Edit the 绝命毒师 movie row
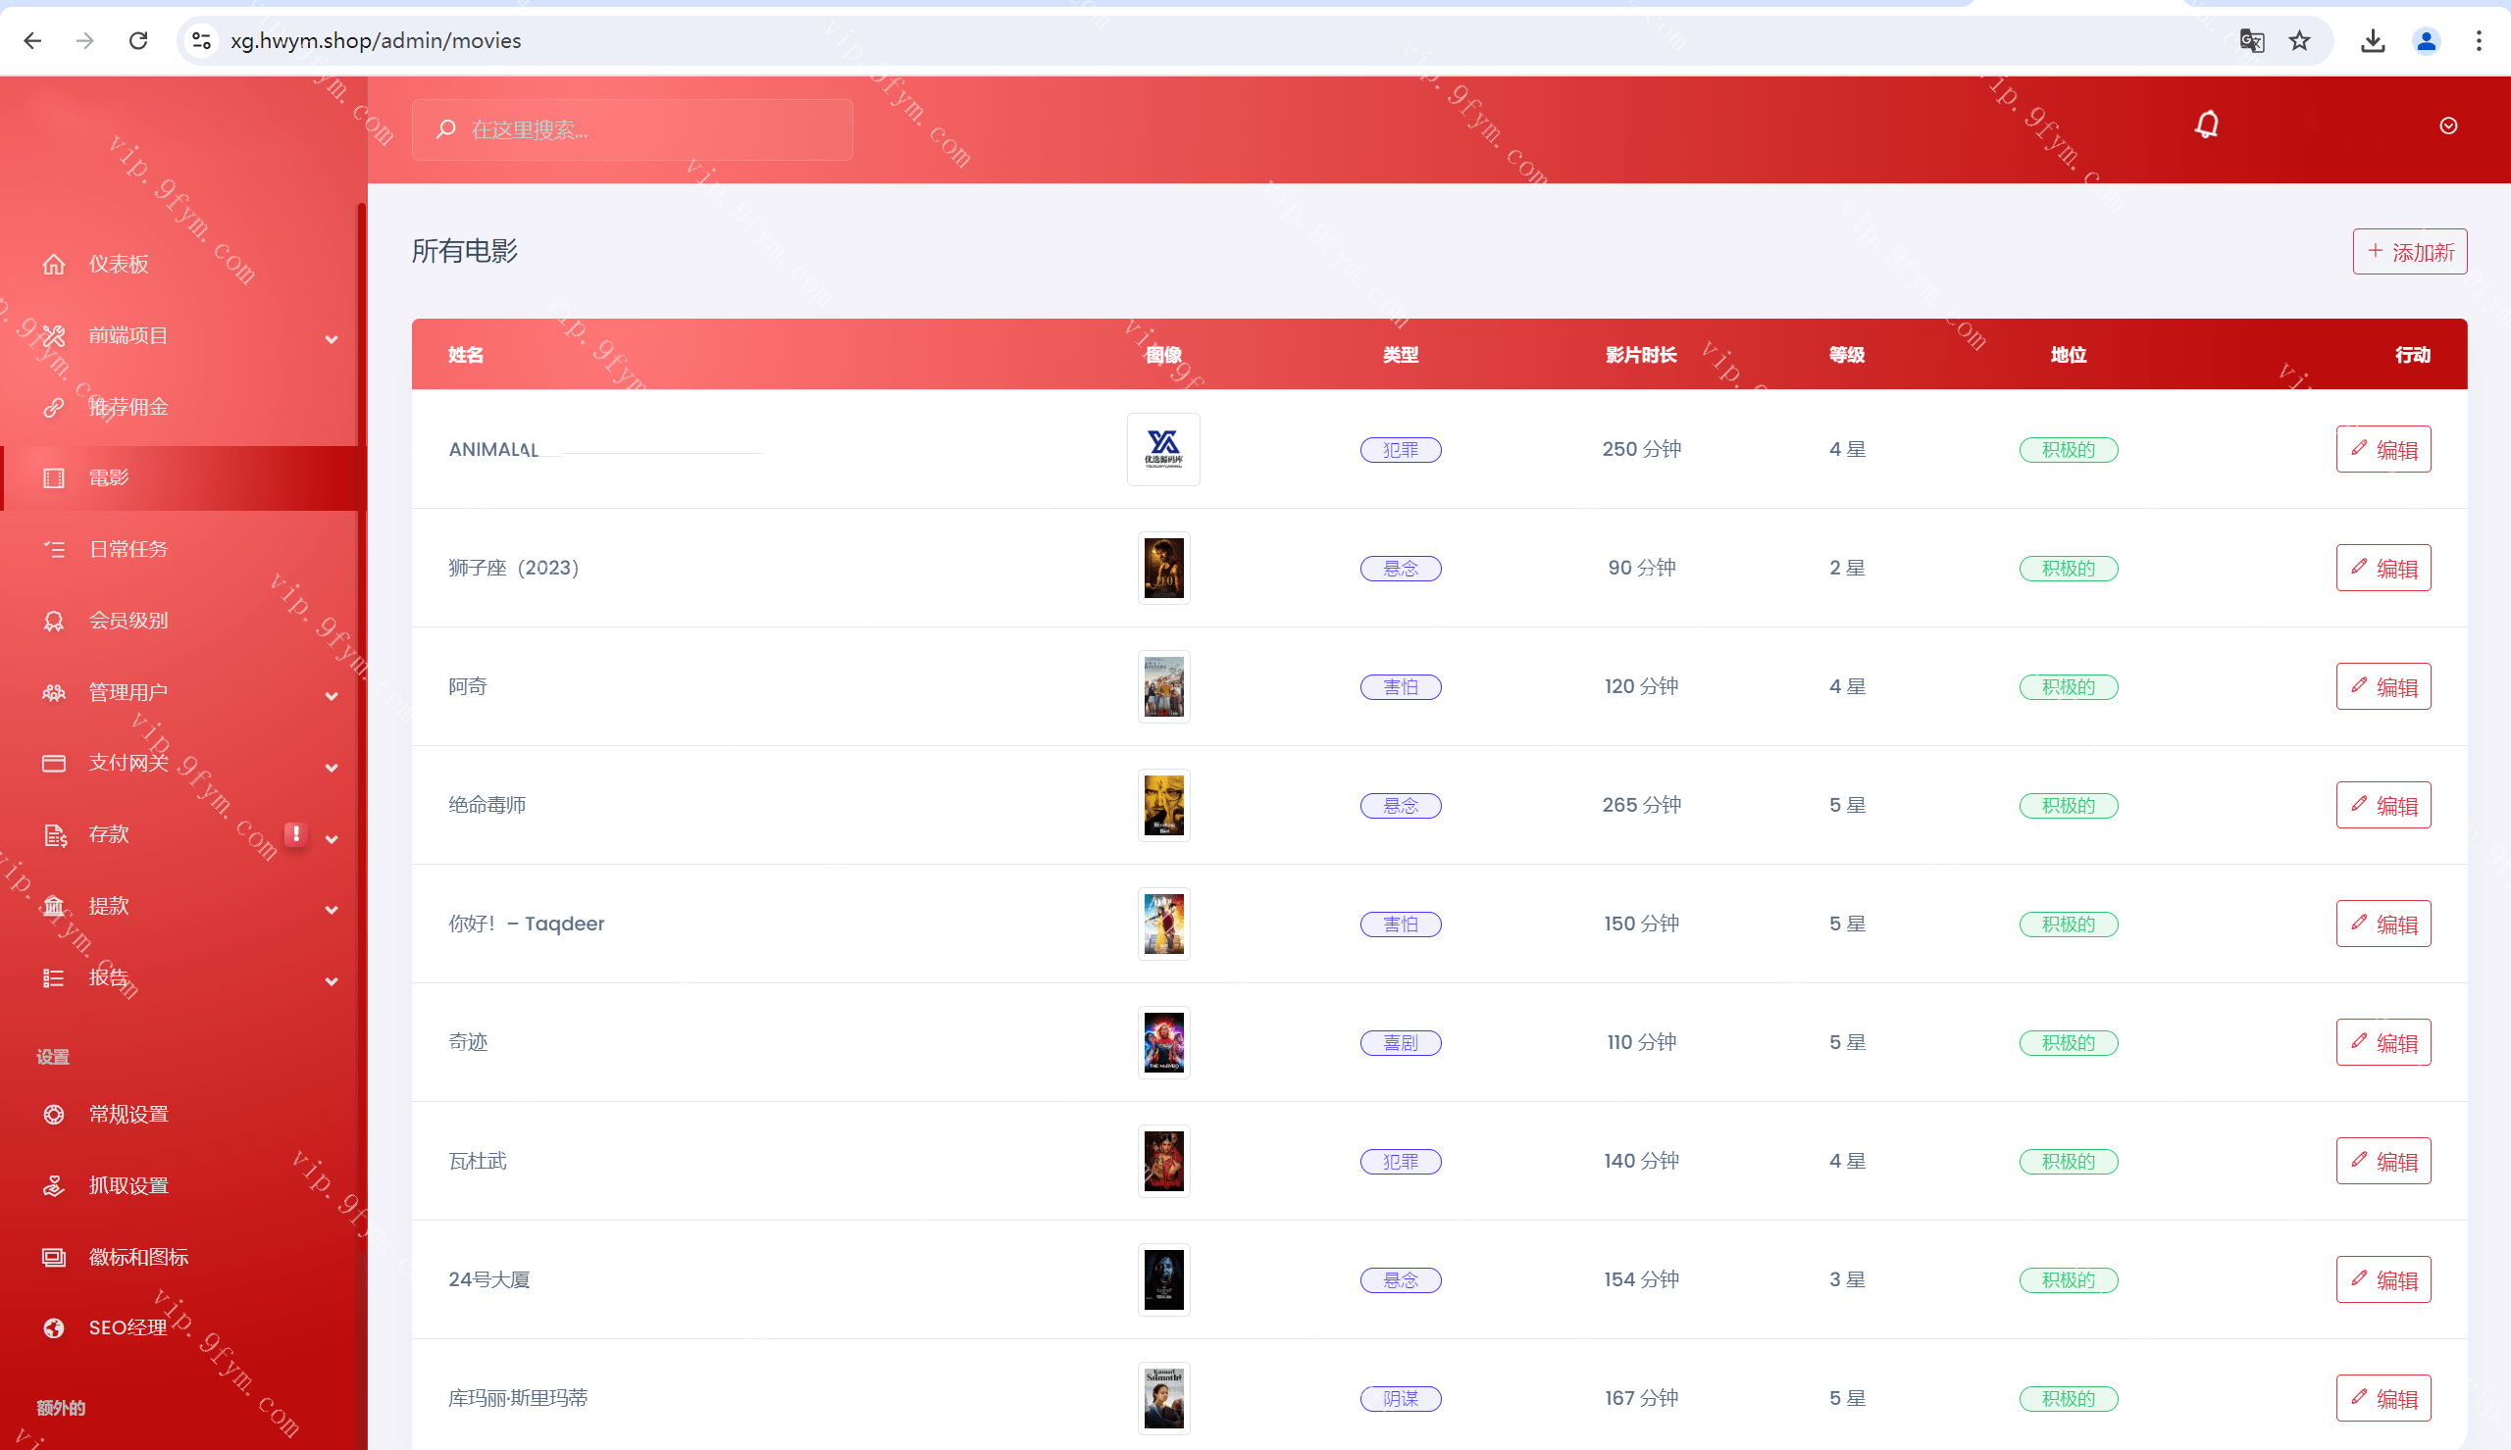The width and height of the screenshot is (2511, 1450). 2383,805
